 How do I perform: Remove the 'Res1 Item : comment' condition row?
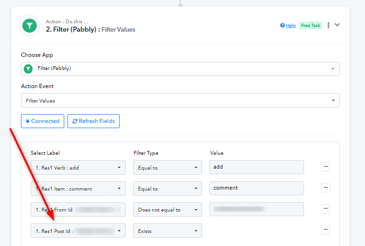click(x=326, y=188)
